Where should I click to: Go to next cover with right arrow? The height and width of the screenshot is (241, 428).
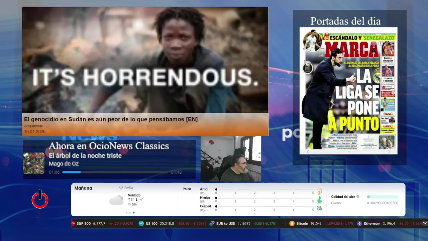389,152
